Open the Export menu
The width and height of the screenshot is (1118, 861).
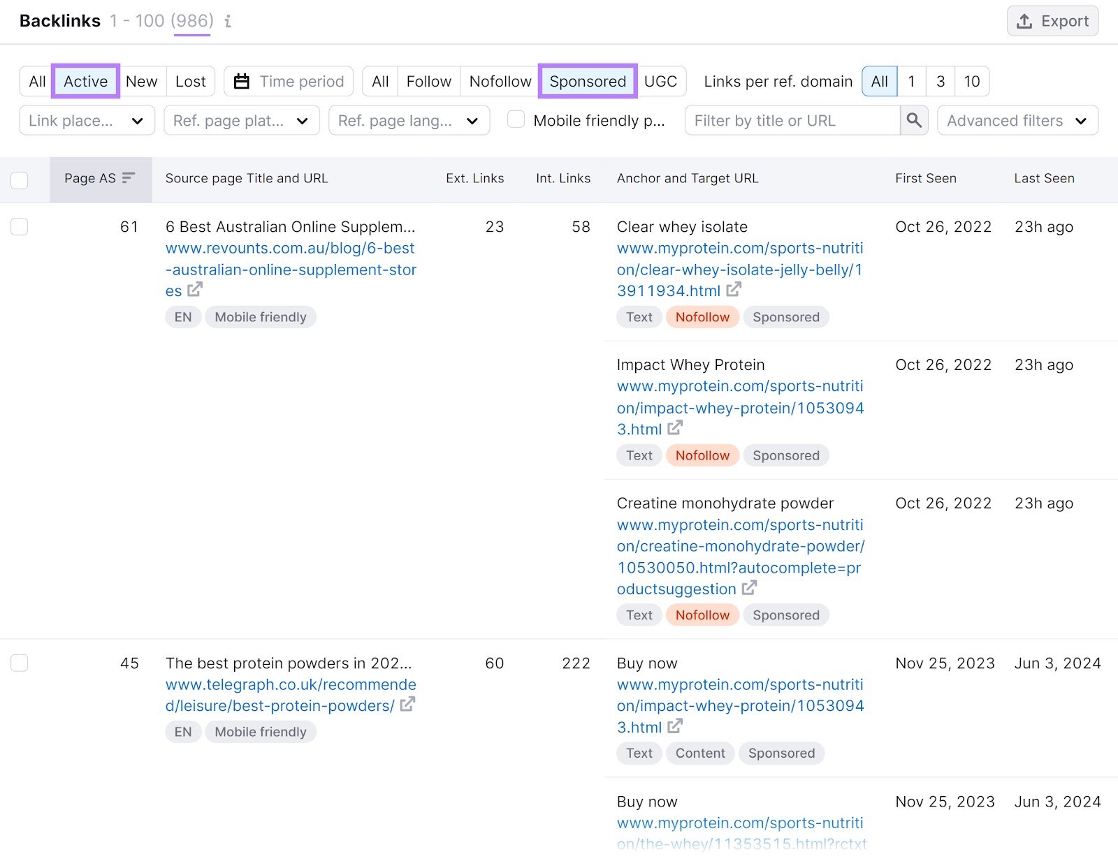point(1052,21)
